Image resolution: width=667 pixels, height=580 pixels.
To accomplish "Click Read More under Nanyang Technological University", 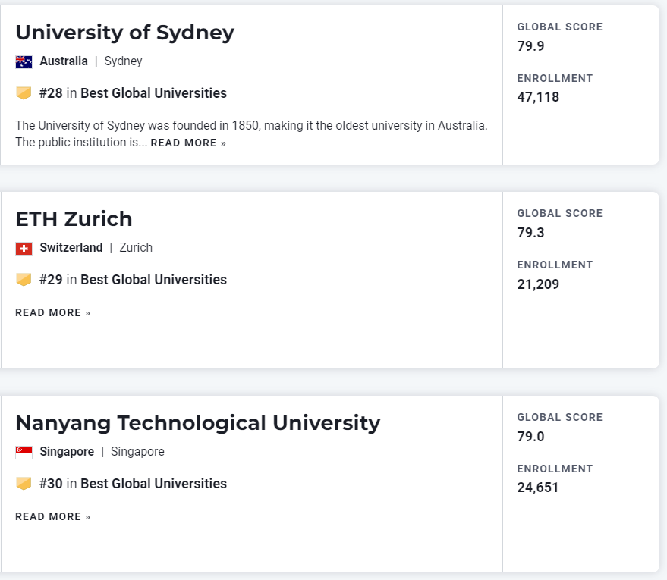I will point(52,516).
